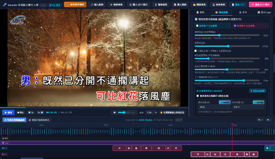Select the 花 lyric block in line 2

click(225, 154)
